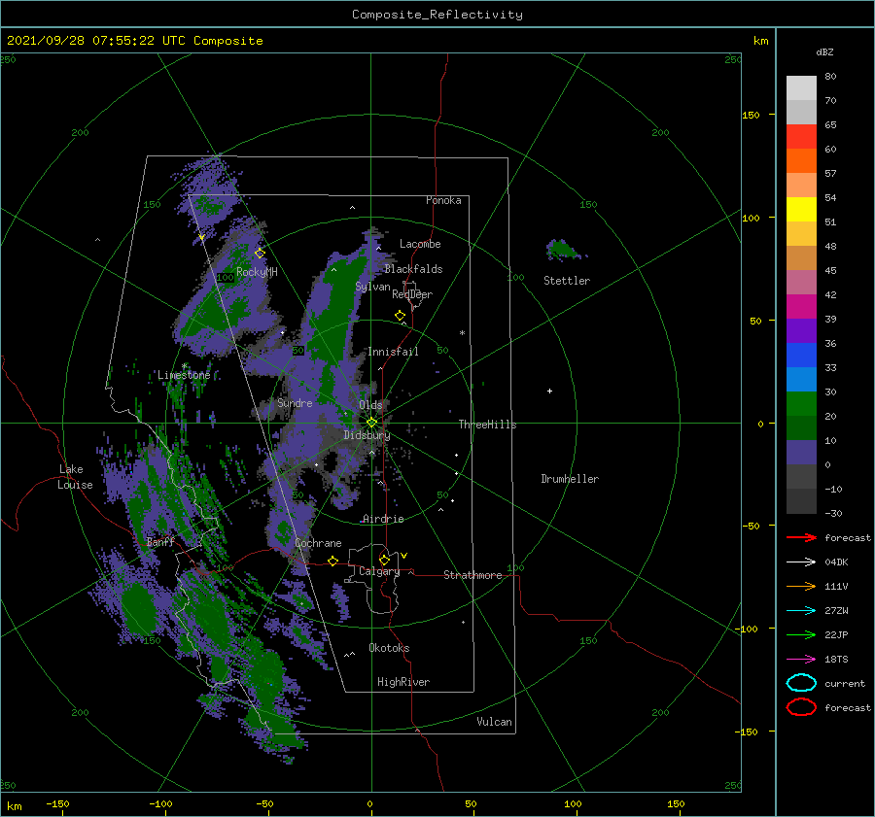Pick the slate purple 0-10 dBZ swatch
875x817 pixels.
801,452
